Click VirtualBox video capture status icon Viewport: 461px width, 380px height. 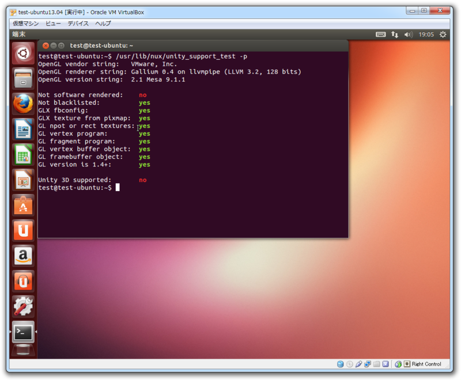click(x=386, y=364)
